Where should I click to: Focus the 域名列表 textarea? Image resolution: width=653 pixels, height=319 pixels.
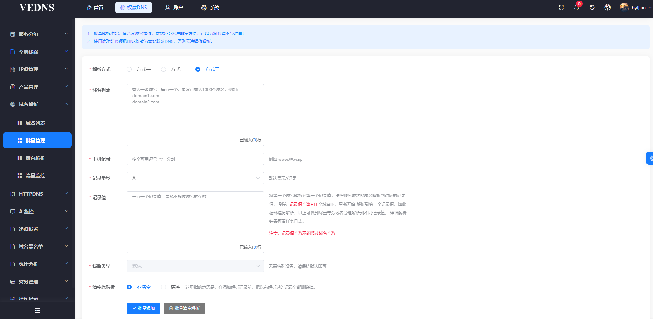pos(195,115)
